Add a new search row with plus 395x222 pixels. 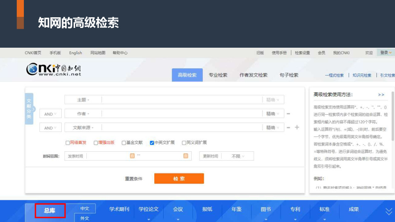pos(297,127)
